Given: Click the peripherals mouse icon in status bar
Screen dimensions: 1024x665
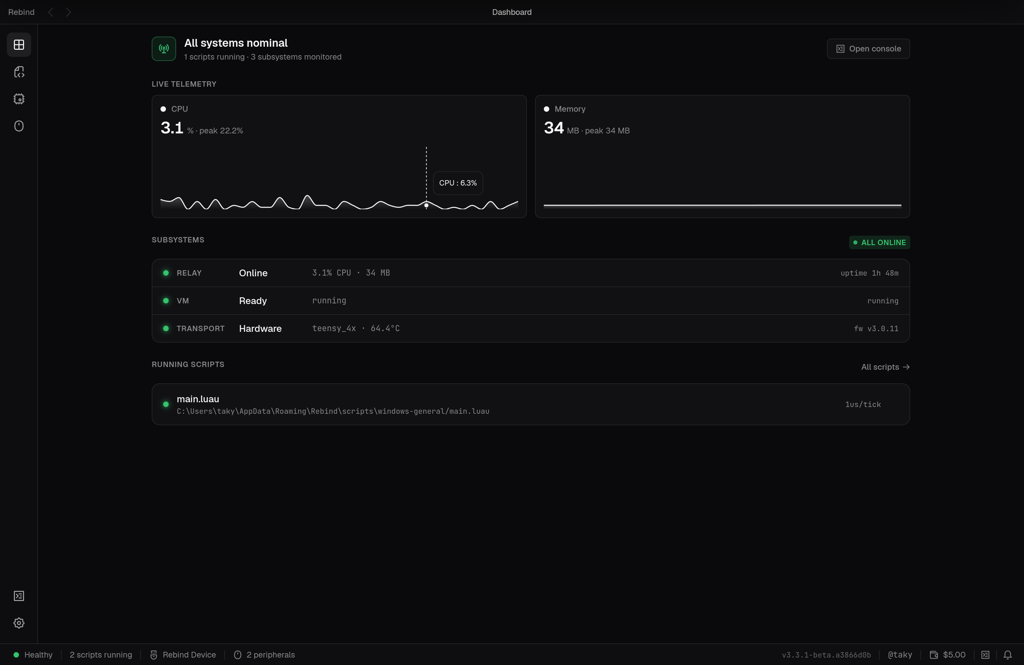Looking at the screenshot, I should click(x=237, y=655).
